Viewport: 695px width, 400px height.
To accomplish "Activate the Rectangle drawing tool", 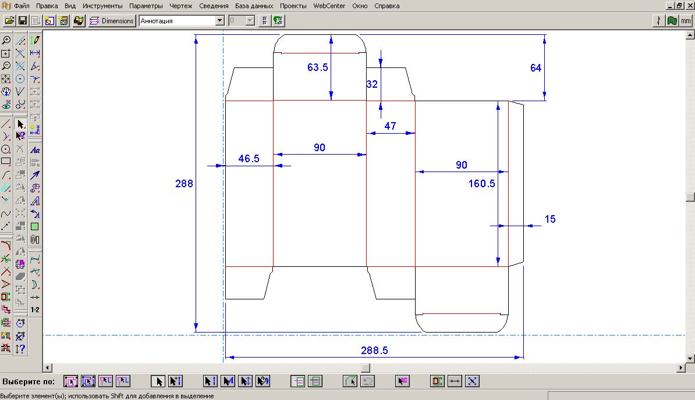I will pos(6,162).
